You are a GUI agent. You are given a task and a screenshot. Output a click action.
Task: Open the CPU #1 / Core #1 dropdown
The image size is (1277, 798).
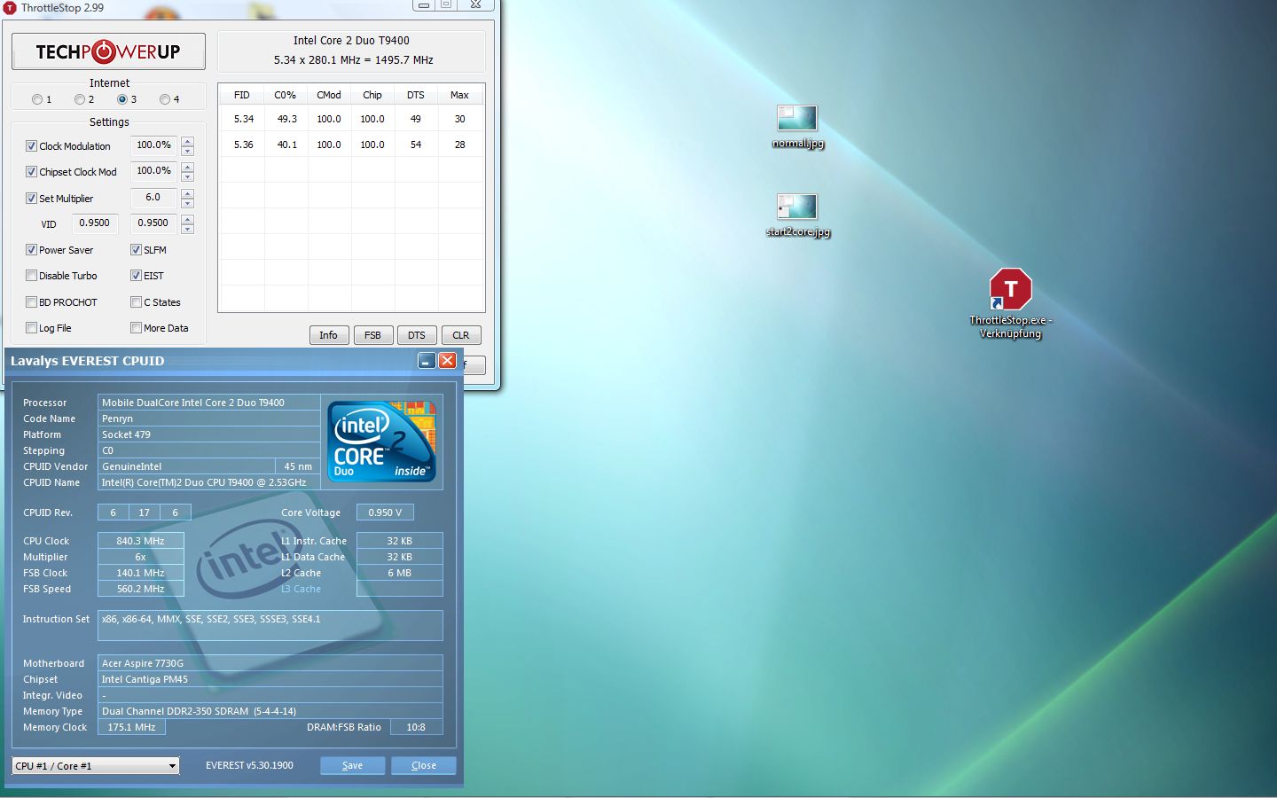coord(96,766)
